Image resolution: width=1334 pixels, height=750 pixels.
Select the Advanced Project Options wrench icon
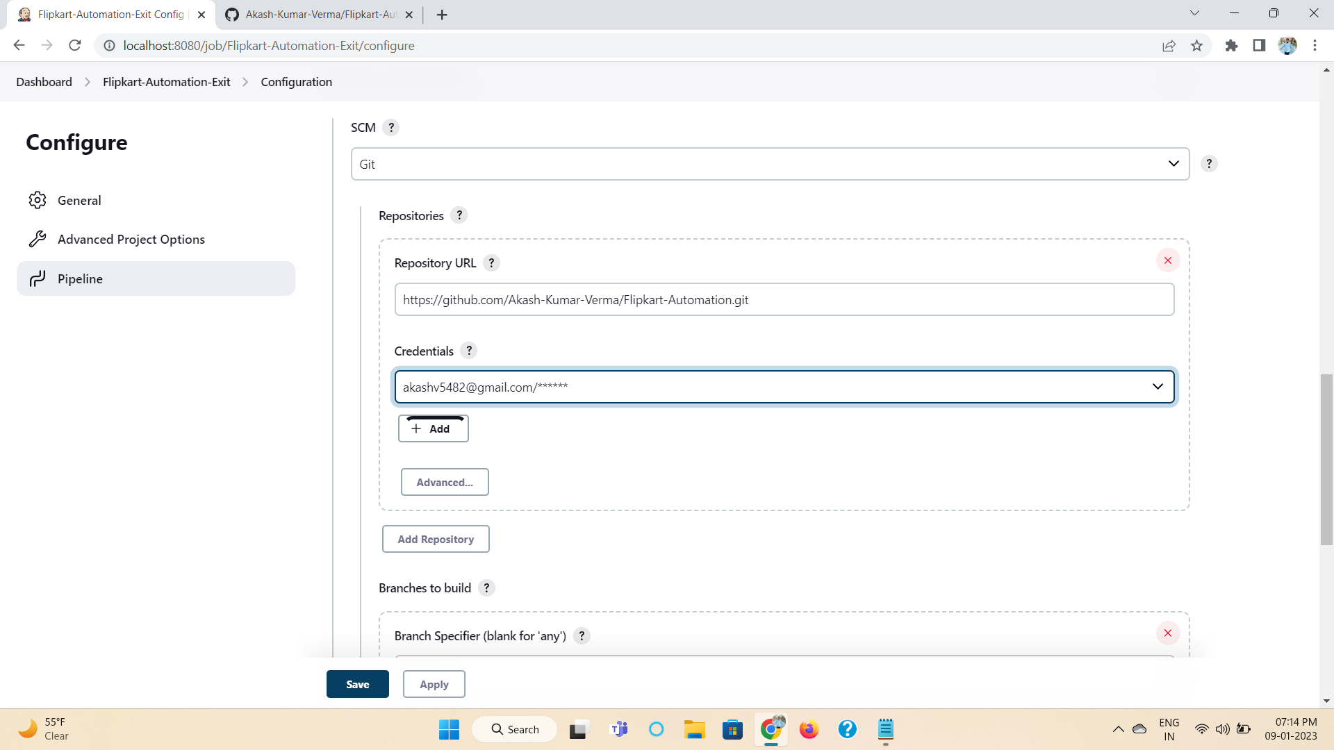click(38, 238)
